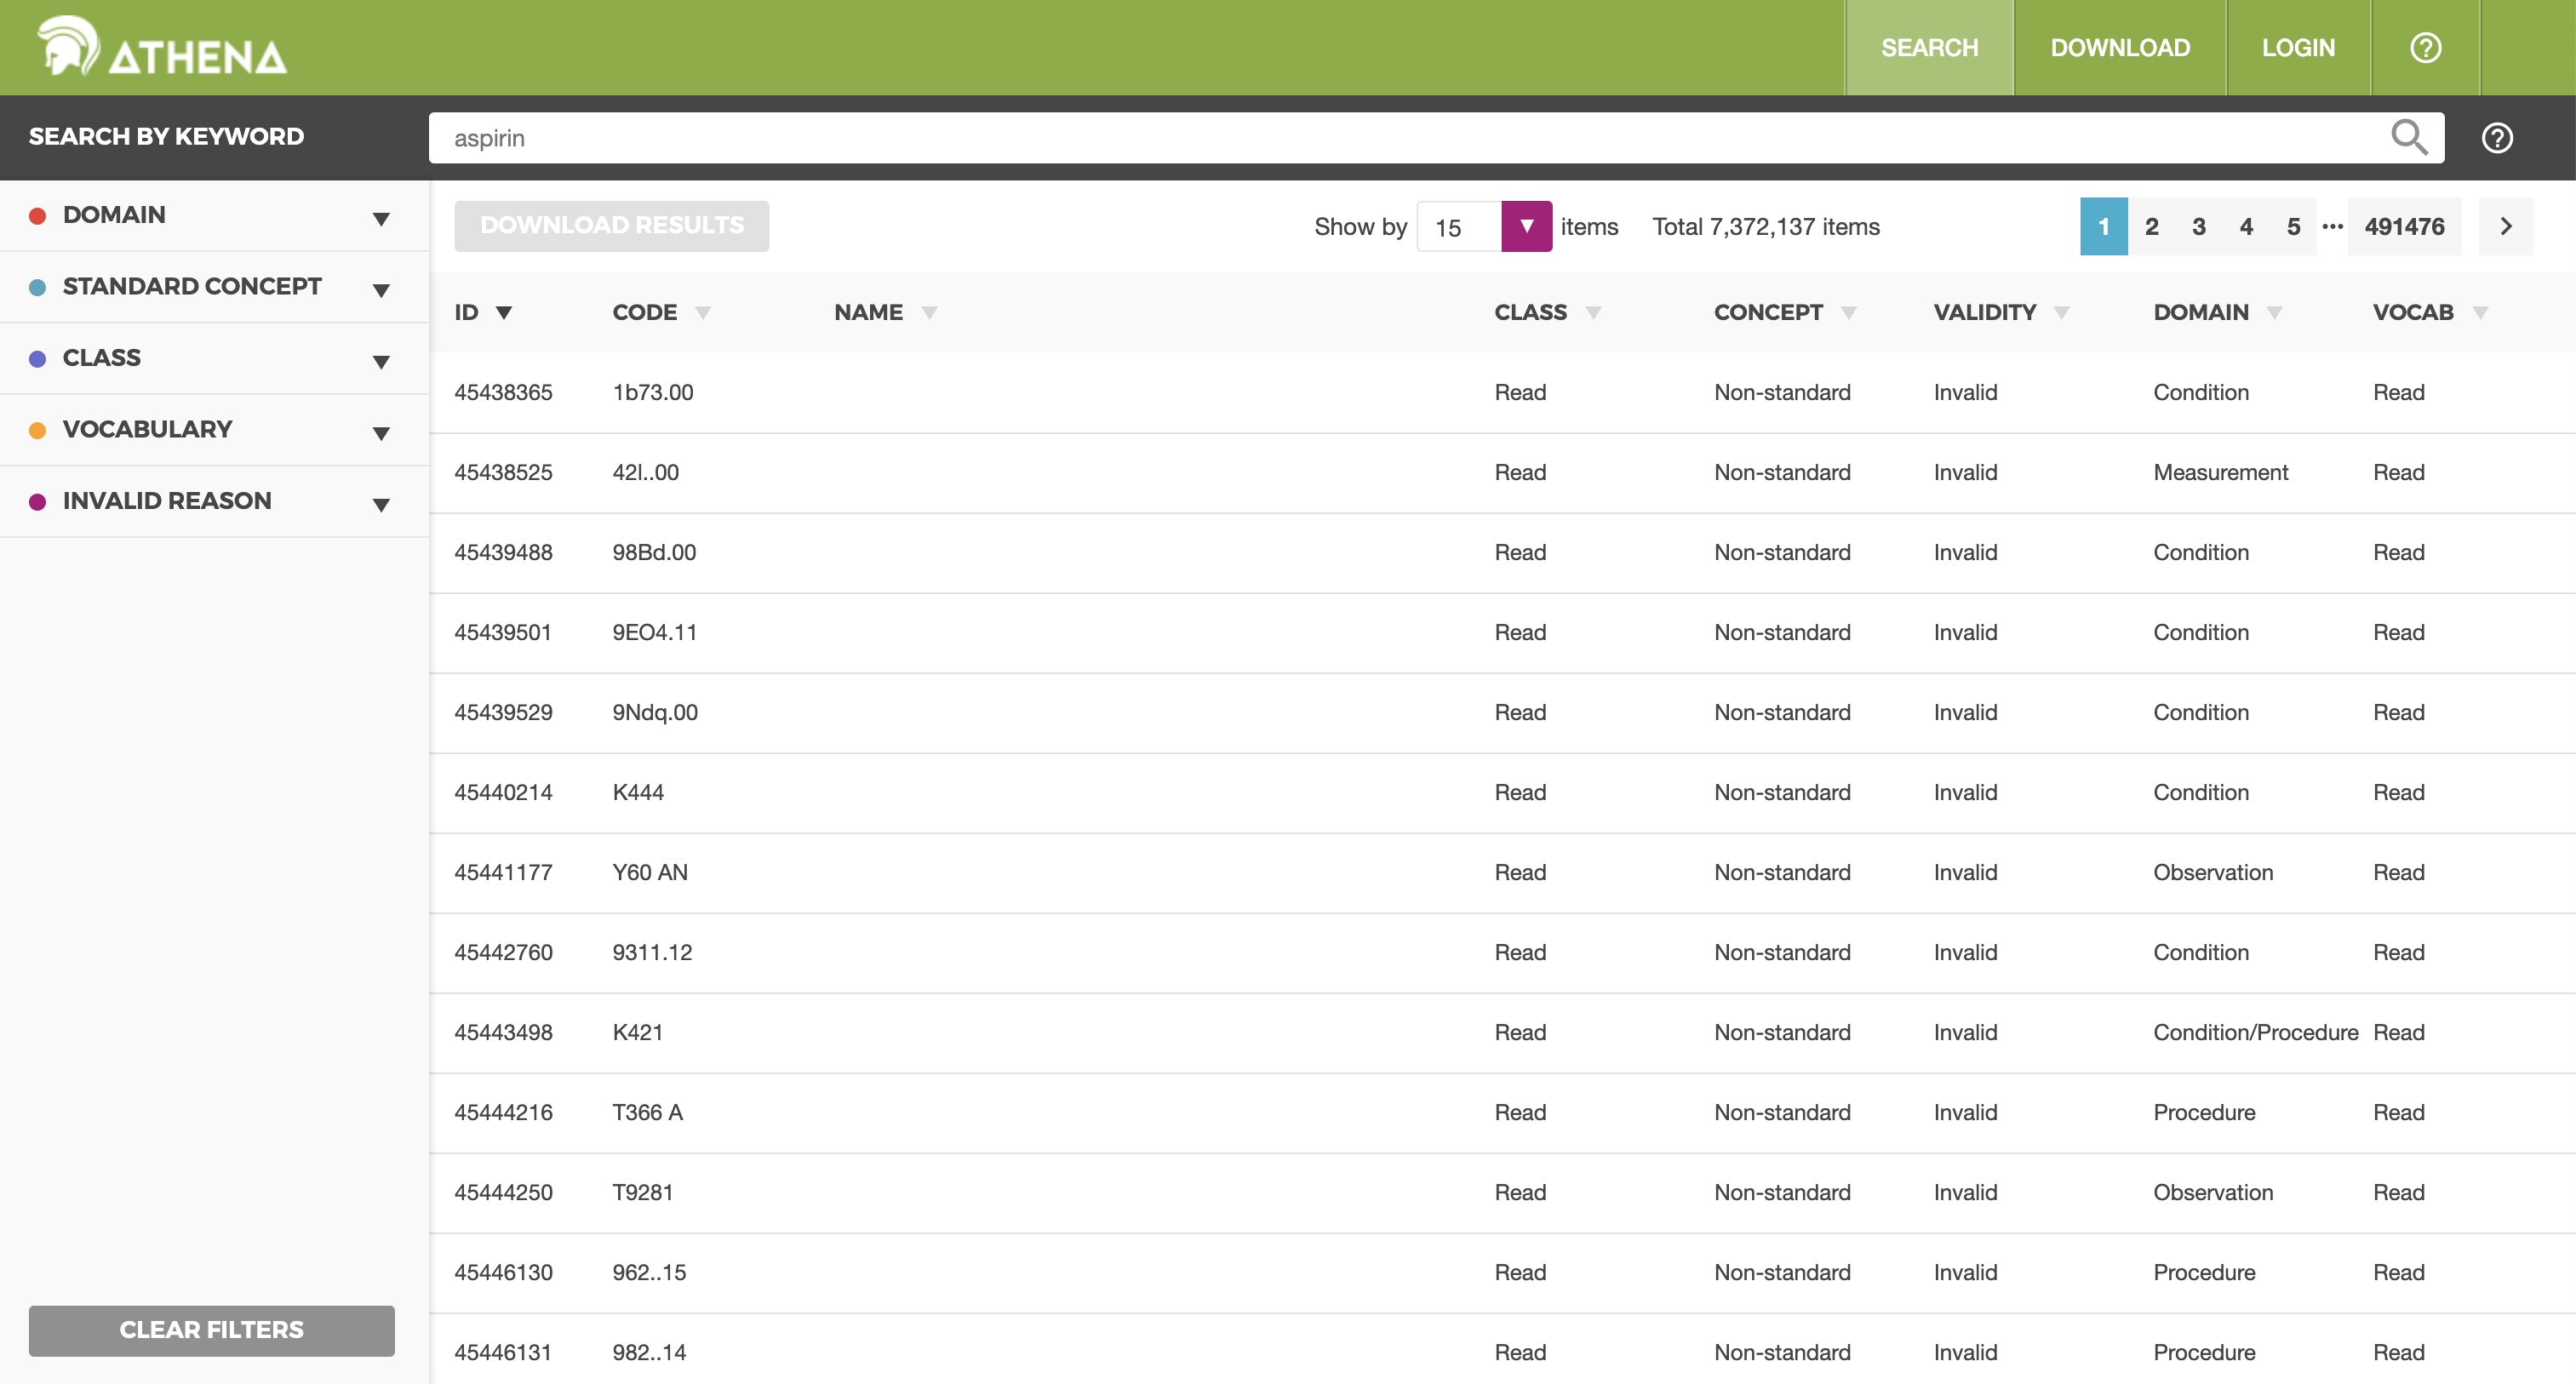Go to next results page arrow
The width and height of the screenshot is (2576, 1384).
[x=2505, y=227]
